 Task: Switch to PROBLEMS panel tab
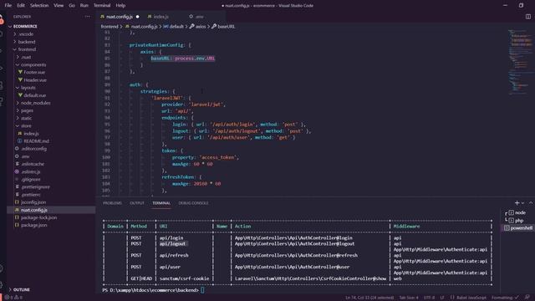pyautogui.click(x=112, y=203)
